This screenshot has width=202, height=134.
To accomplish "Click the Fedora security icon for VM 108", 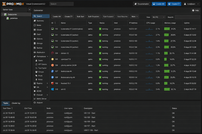I will 52,77.
